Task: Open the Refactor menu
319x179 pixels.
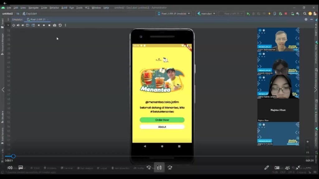Action: tap(54, 7)
